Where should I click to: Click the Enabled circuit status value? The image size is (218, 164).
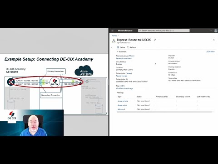pos(119,64)
